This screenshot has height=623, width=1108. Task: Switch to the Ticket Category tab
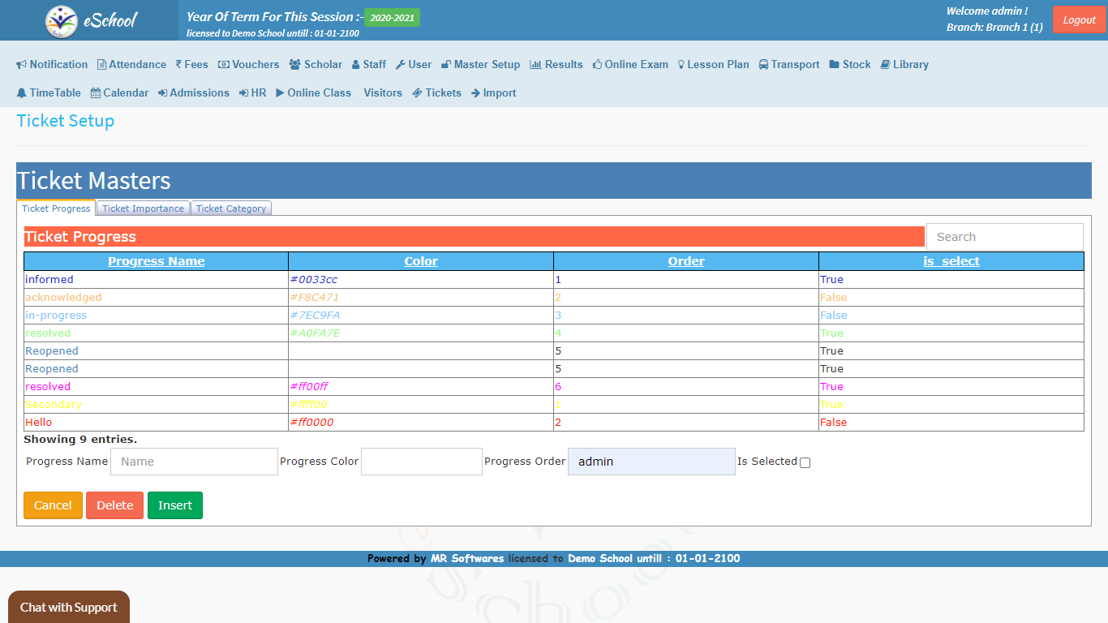230,208
